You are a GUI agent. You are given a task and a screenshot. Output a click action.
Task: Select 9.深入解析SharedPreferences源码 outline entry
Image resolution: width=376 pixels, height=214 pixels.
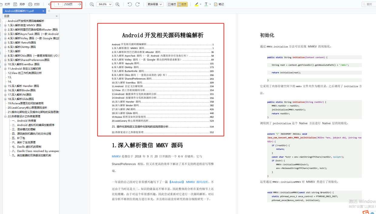tap(29, 60)
